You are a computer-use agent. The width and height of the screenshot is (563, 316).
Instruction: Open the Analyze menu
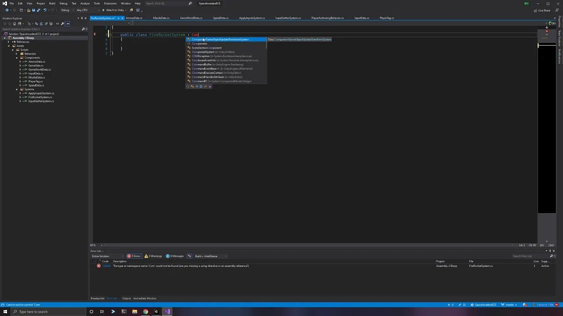[85, 4]
